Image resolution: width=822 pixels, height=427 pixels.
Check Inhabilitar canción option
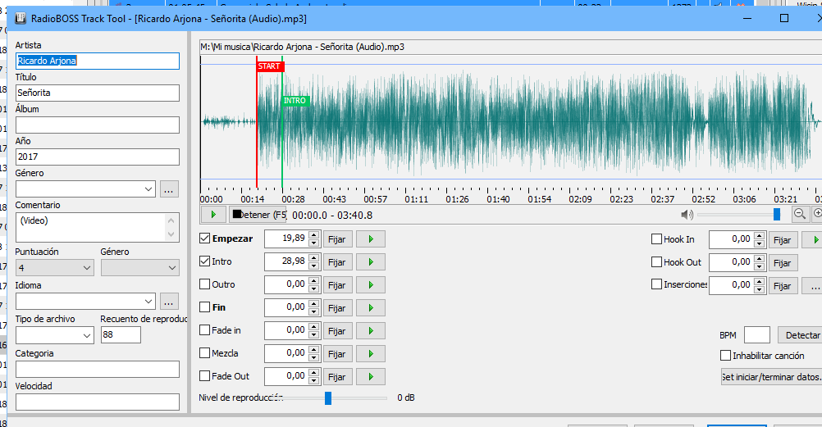click(725, 355)
